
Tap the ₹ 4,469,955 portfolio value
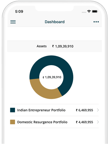pyautogui.click(x=84, y=122)
